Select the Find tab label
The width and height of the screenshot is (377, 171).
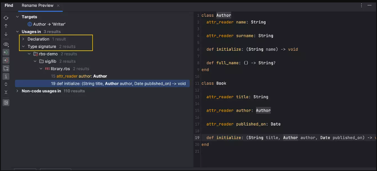tap(9, 6)
